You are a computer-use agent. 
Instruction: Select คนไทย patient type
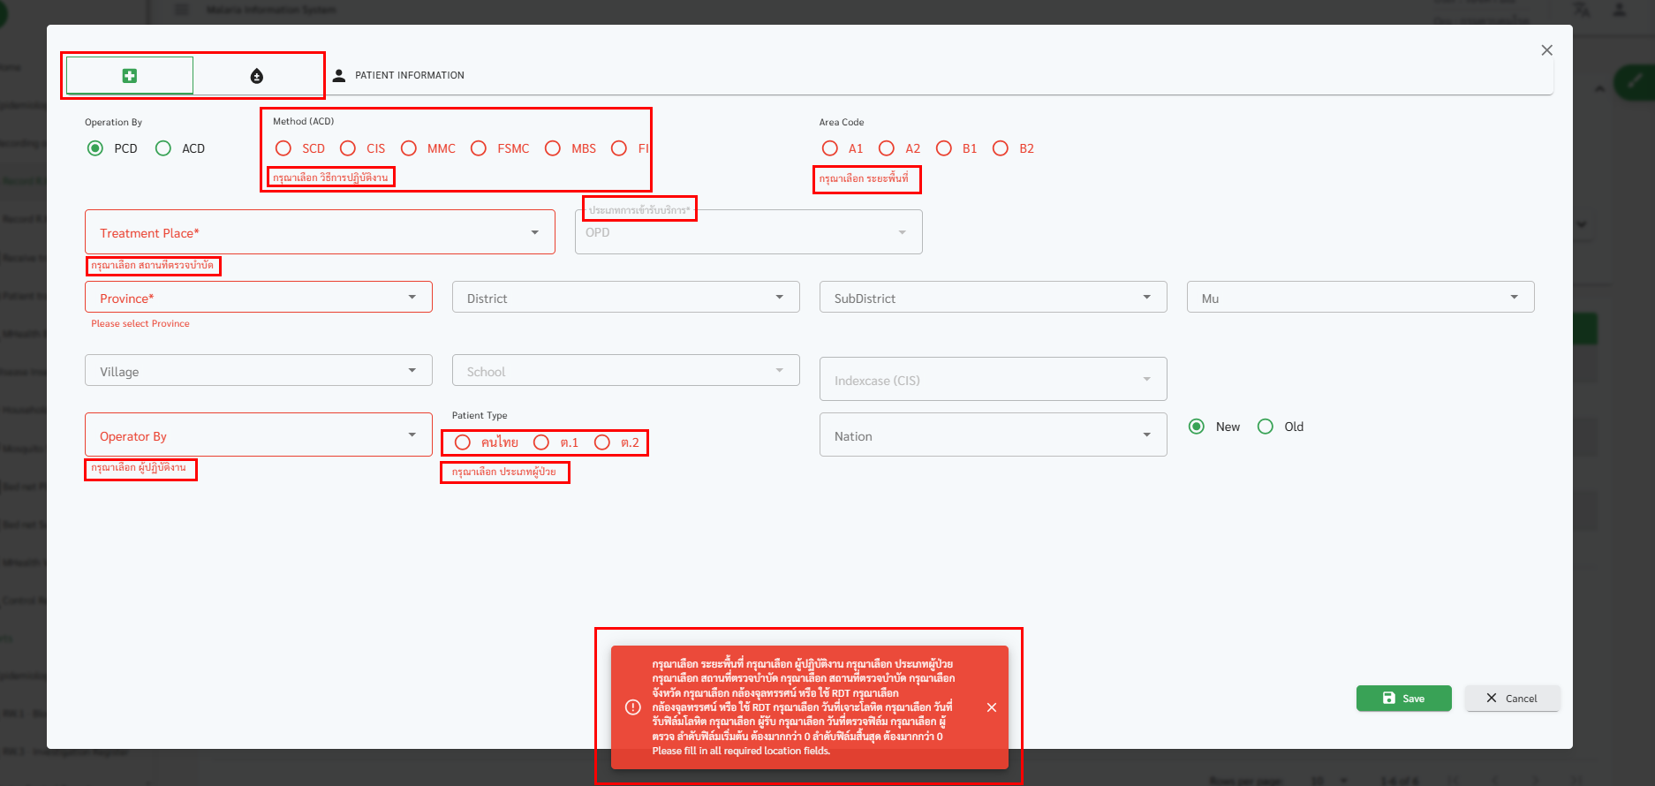[463, 442]
